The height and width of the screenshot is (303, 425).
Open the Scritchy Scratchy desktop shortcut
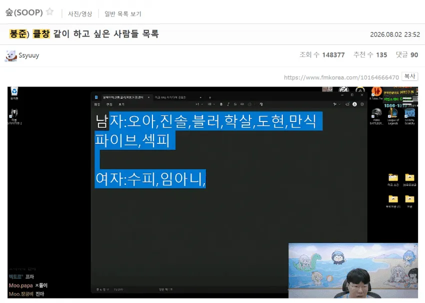coord(409,116)
